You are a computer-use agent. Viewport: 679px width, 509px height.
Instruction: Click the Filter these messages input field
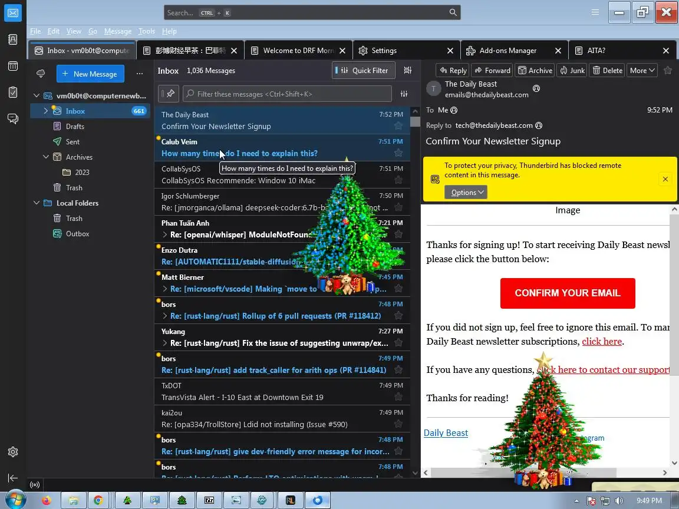click(287, 94)
